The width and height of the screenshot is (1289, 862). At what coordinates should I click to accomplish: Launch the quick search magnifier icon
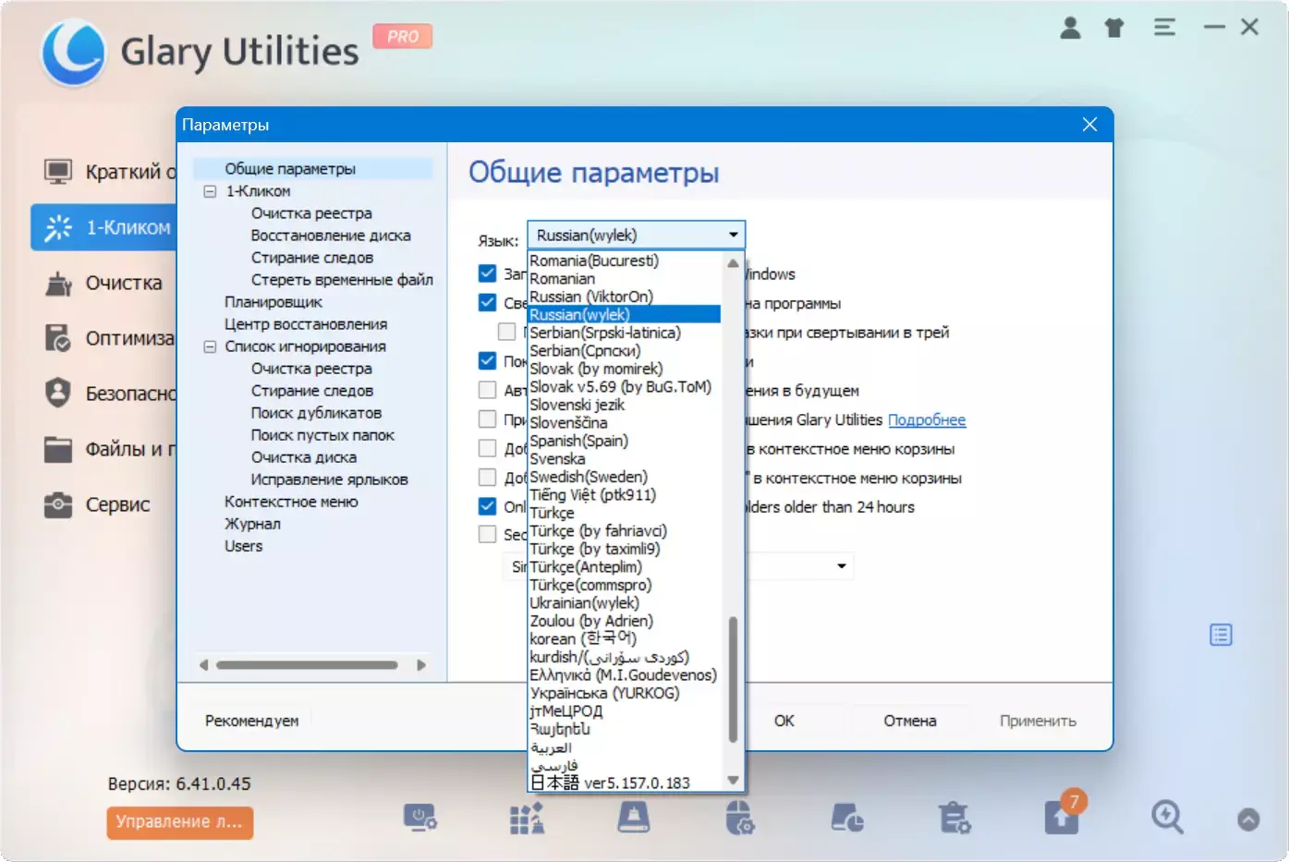pyautogui.click(x=1168, y=818)
